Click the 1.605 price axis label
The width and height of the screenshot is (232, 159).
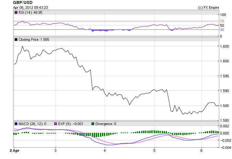tap(224, 46)
